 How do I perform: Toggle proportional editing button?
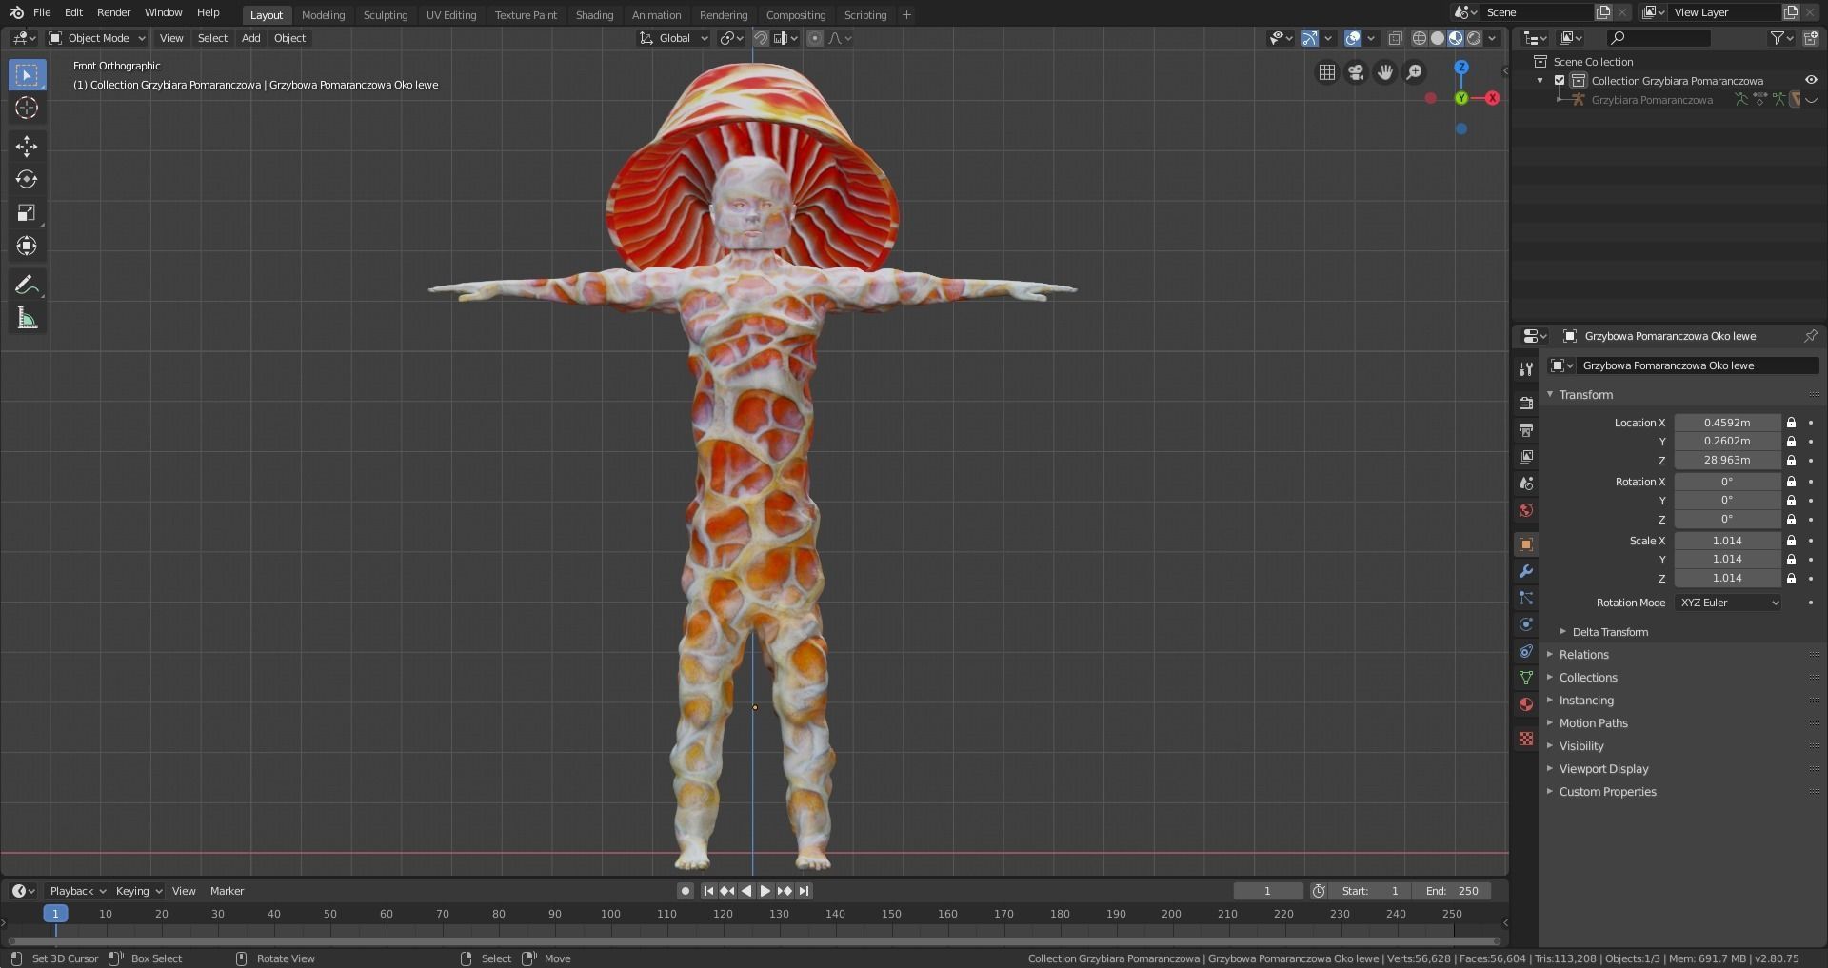click(815, 38)
